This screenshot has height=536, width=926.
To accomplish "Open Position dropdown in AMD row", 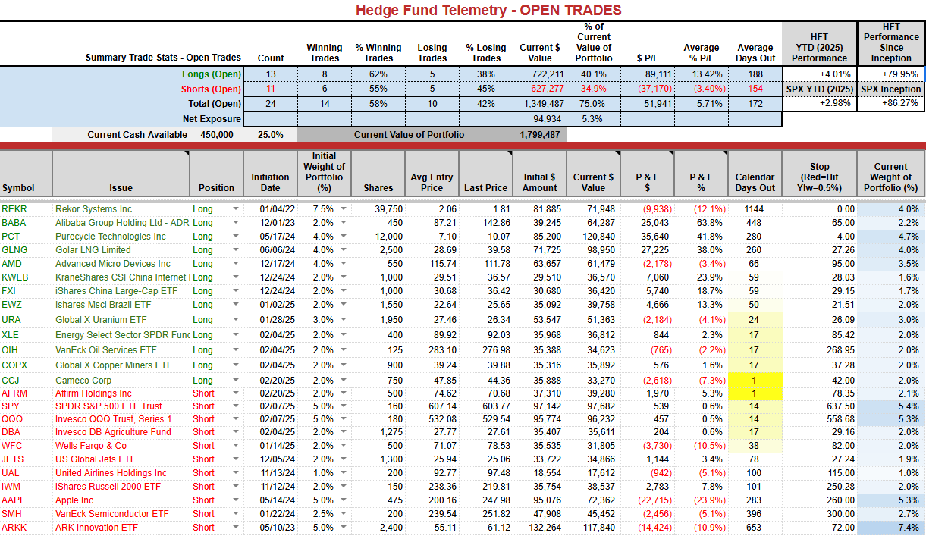I will click(x=235, y=265).
